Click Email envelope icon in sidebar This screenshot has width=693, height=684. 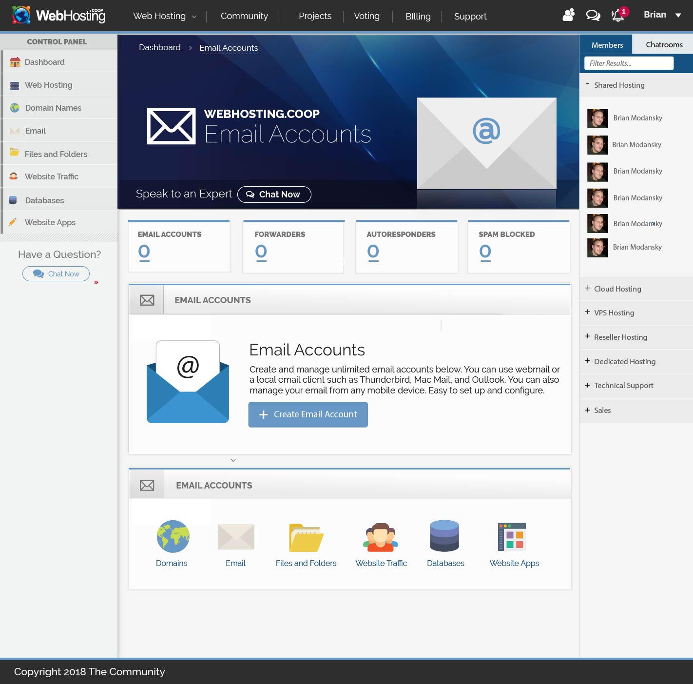(15, 131)
